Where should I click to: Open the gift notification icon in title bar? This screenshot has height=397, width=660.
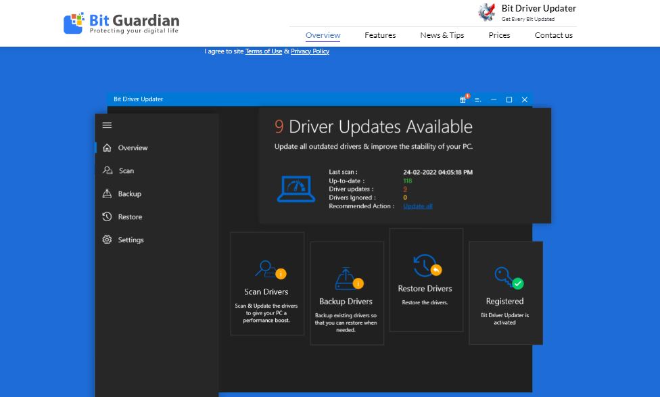[x=463, y=99]
